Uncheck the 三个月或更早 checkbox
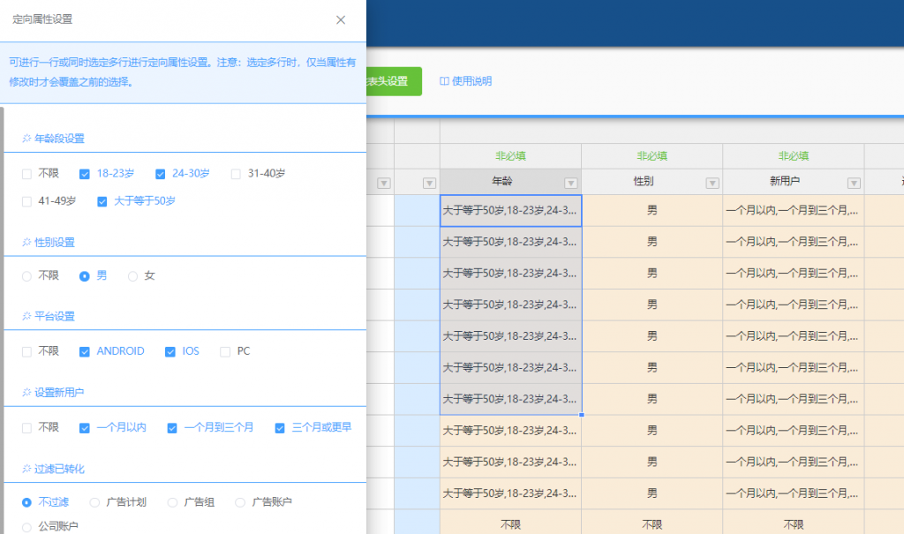This screenshot has height=534, width=904. 280,428
